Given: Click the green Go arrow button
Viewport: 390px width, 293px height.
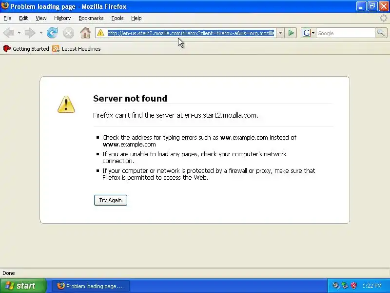Looking at the screenshot, I should [291, 33].
